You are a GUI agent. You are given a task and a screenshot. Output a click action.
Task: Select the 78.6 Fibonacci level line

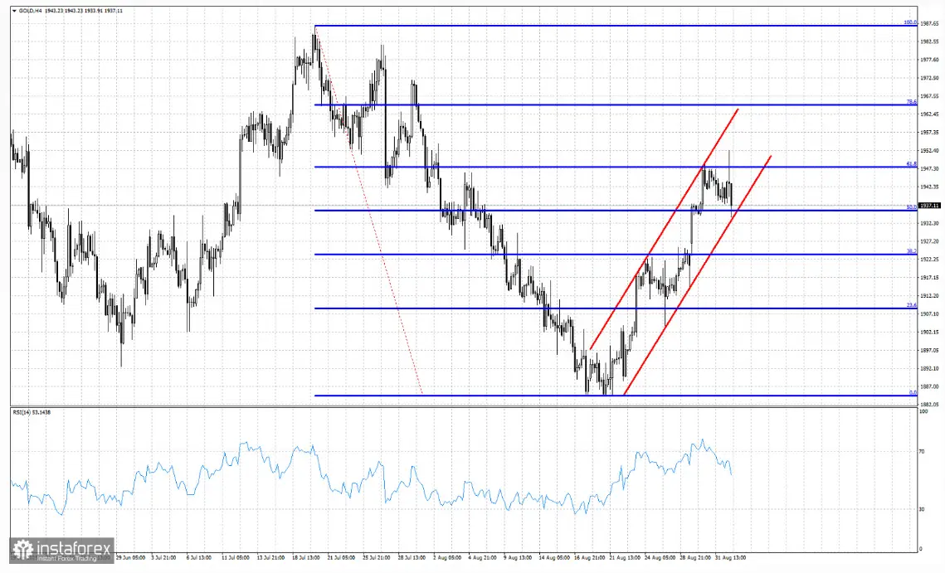pyautogui.click(x=581, y=105)
